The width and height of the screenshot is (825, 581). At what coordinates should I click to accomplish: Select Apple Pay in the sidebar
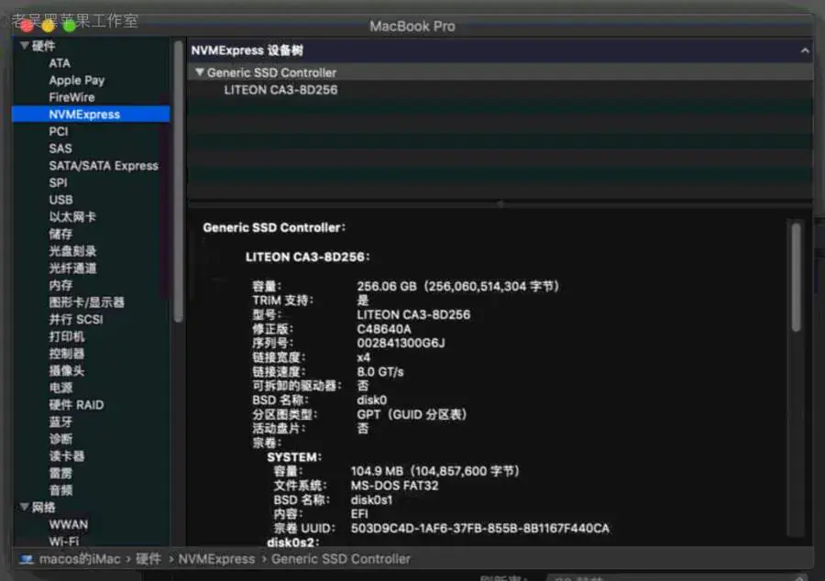pos(77,81)
